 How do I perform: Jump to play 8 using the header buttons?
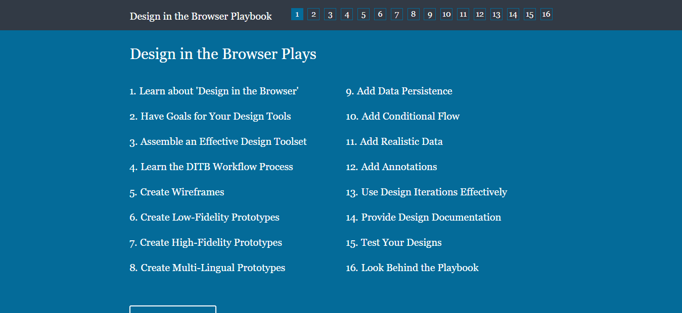tap(413, 14)
